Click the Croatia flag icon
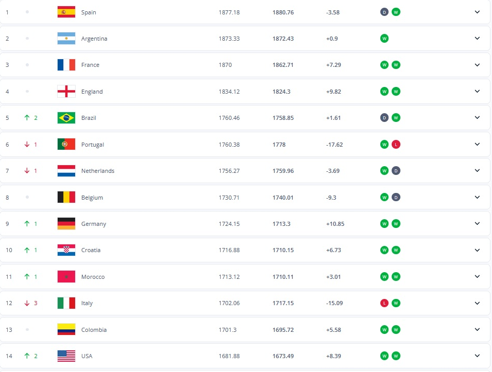This screenshot has height=372, width=492. (x=66, y=250)
